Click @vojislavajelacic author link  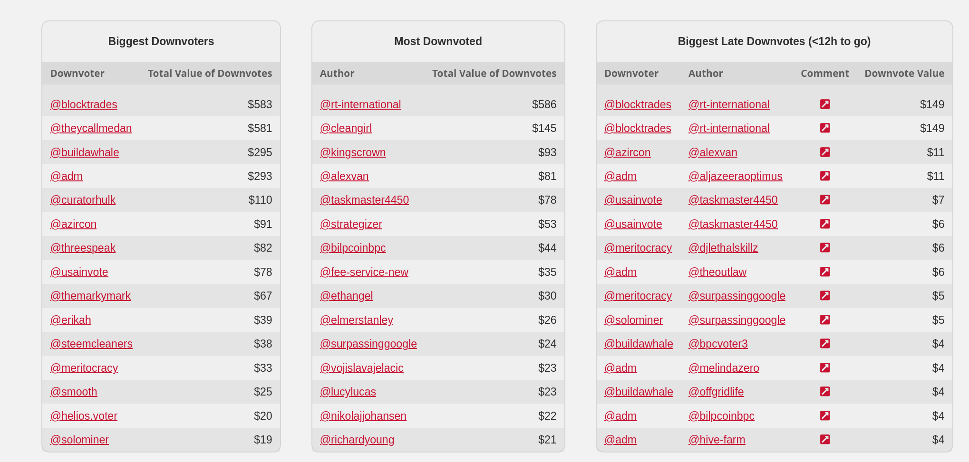point(361,368)
